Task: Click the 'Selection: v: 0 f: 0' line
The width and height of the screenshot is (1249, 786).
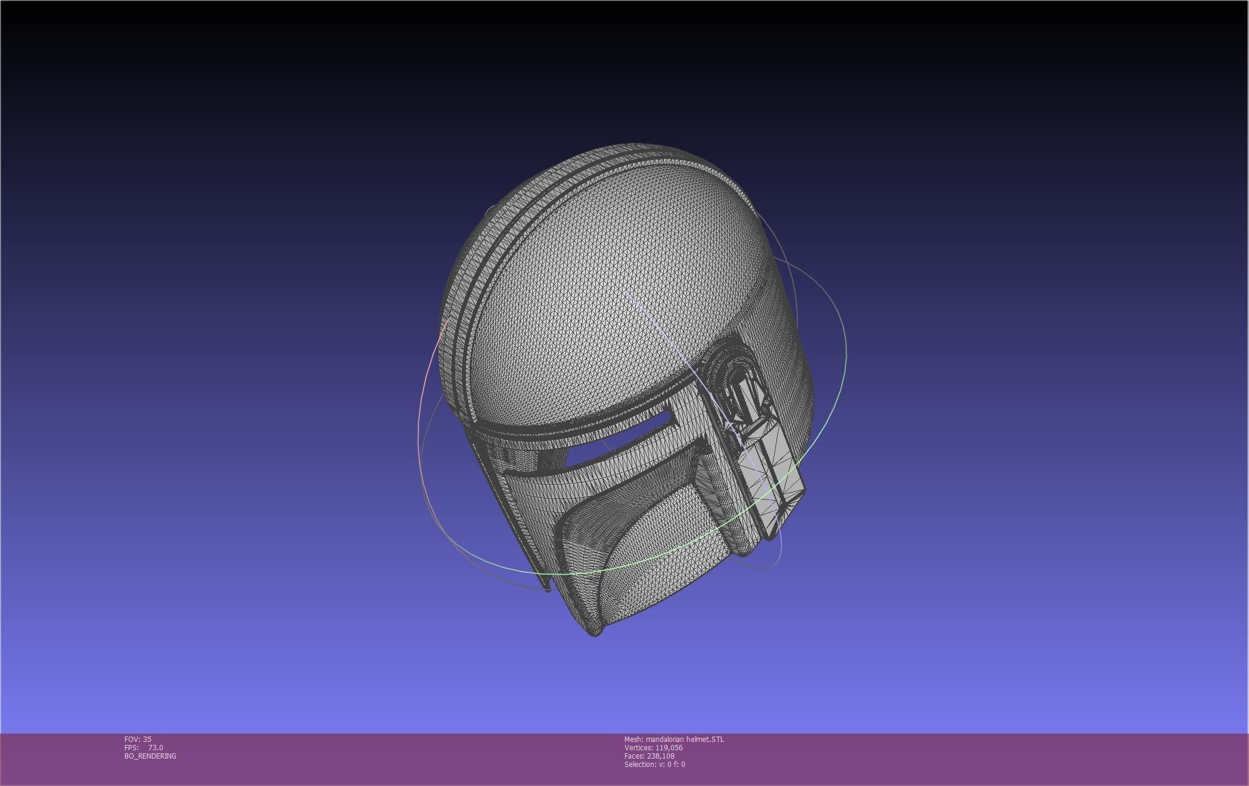Action: click(654, 764)
